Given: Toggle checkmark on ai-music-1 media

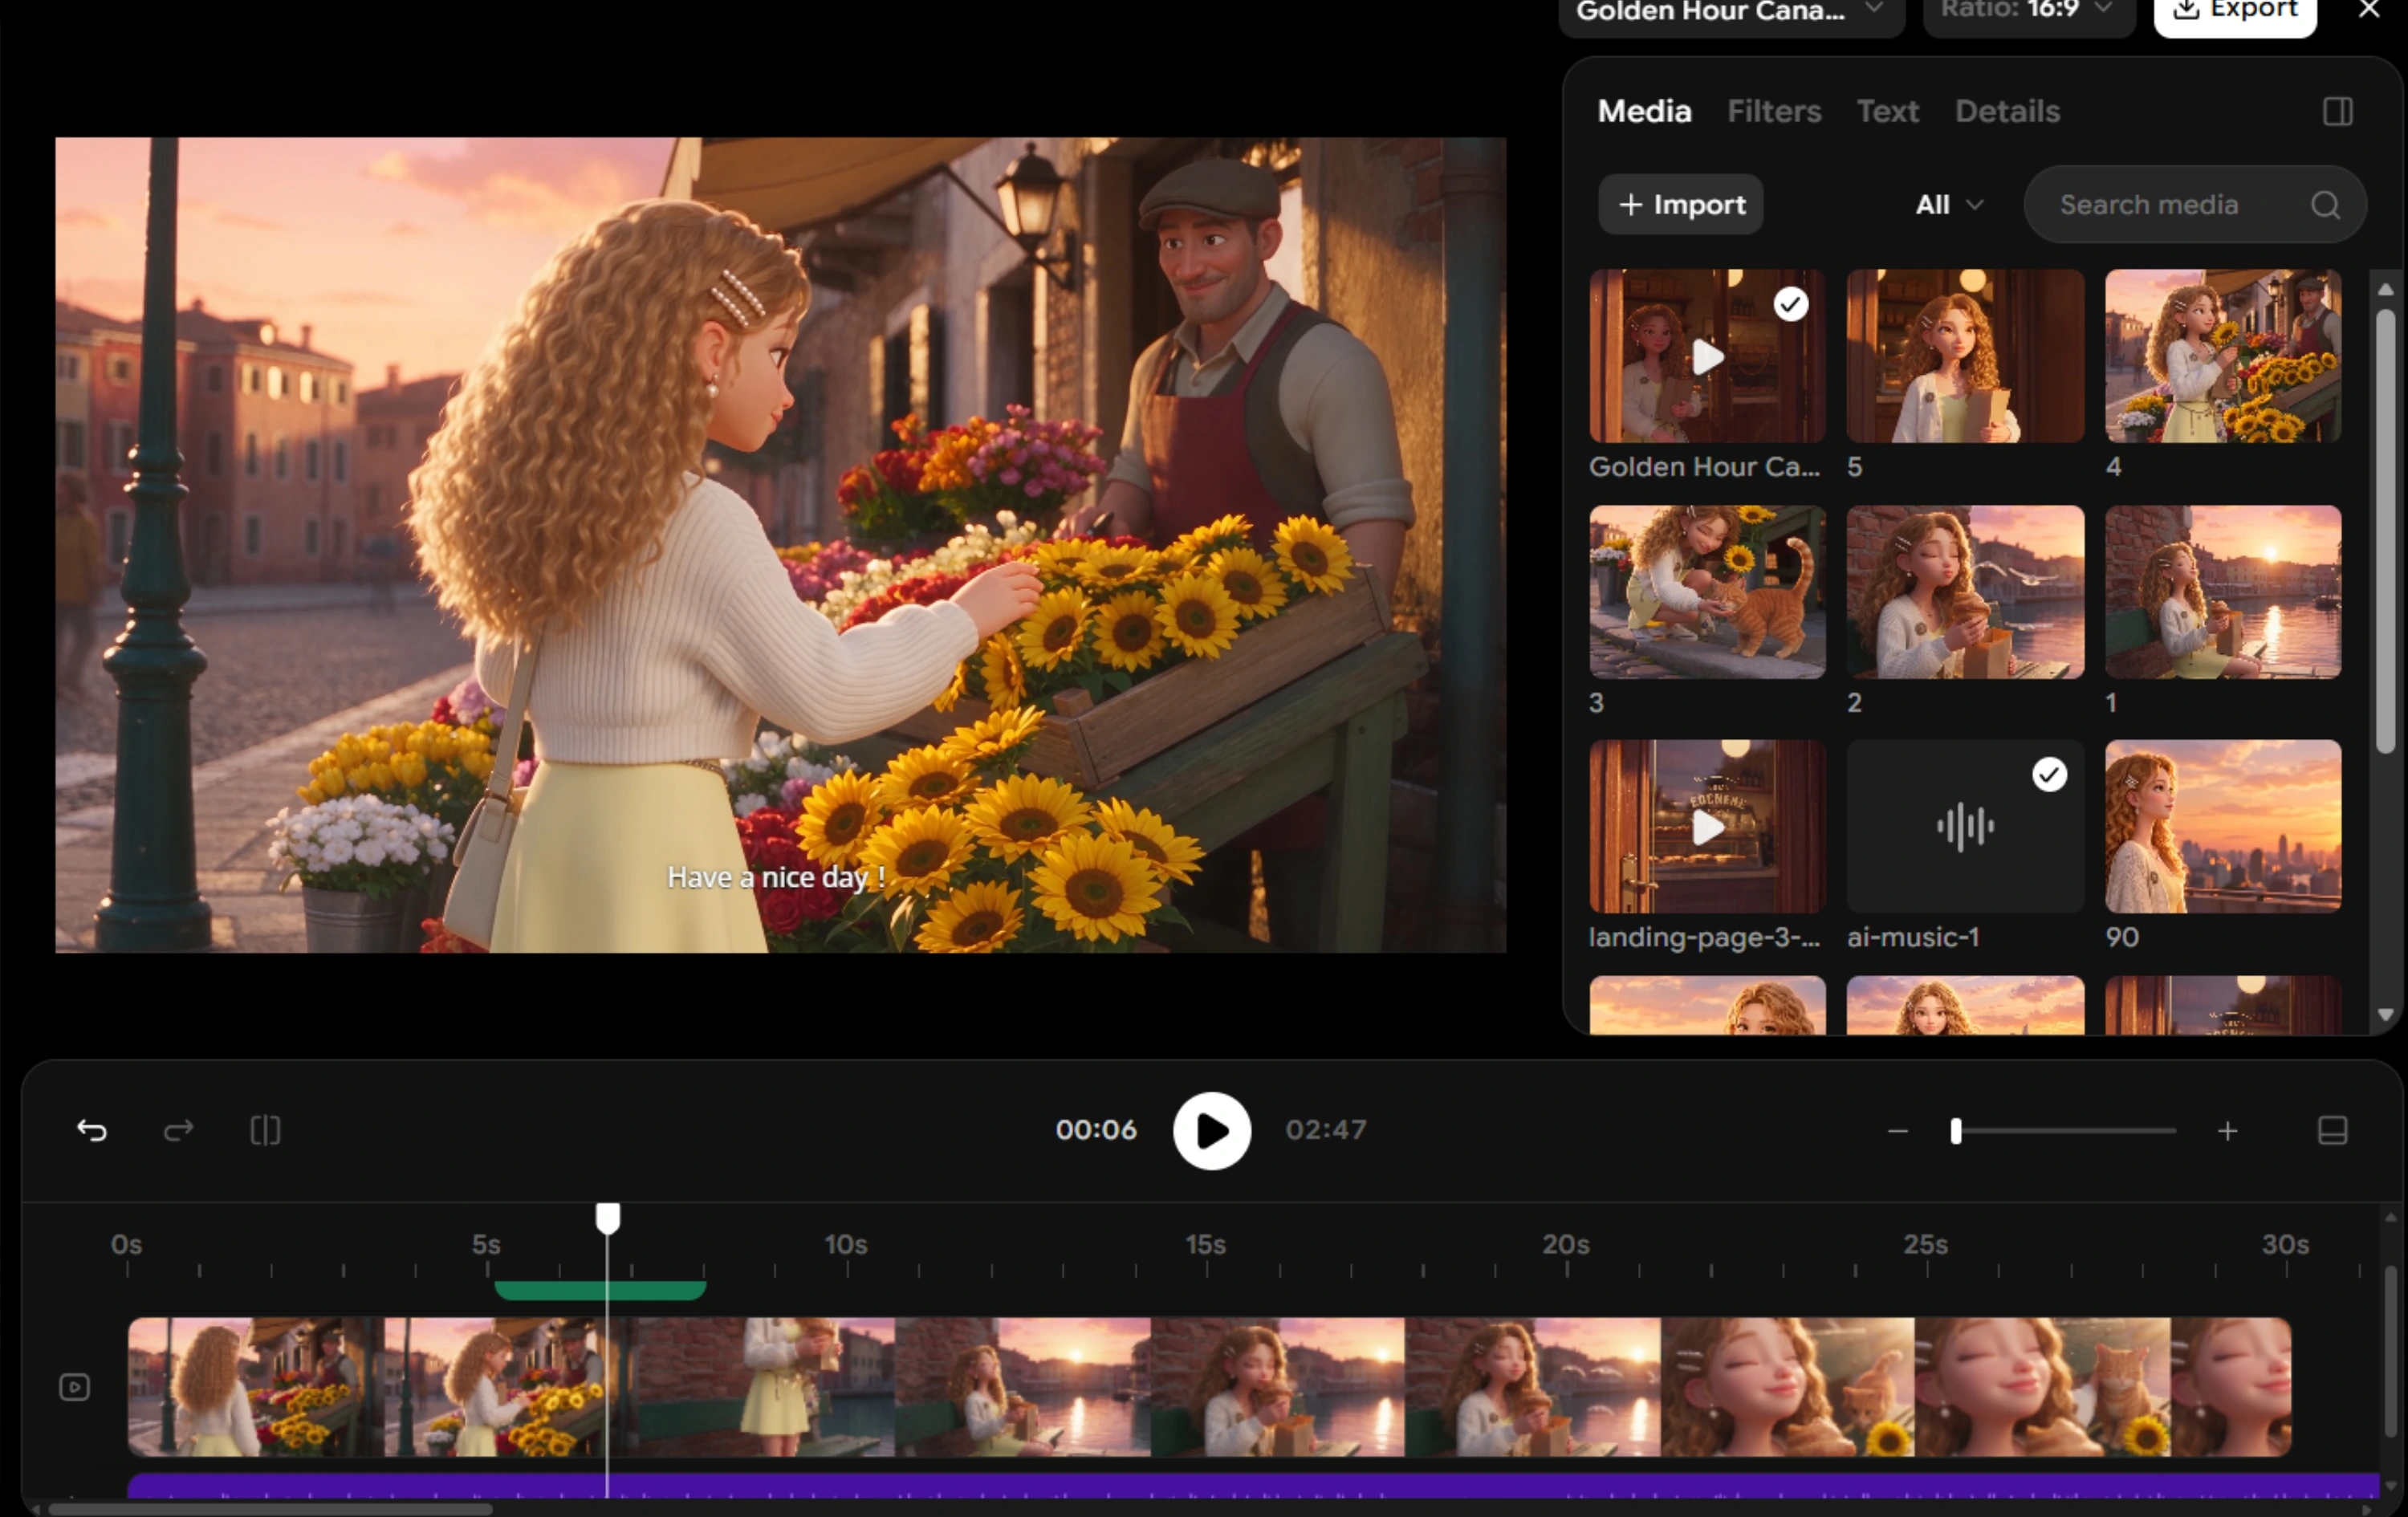Looking at the screenshot, I should [x=2049, y=774].
